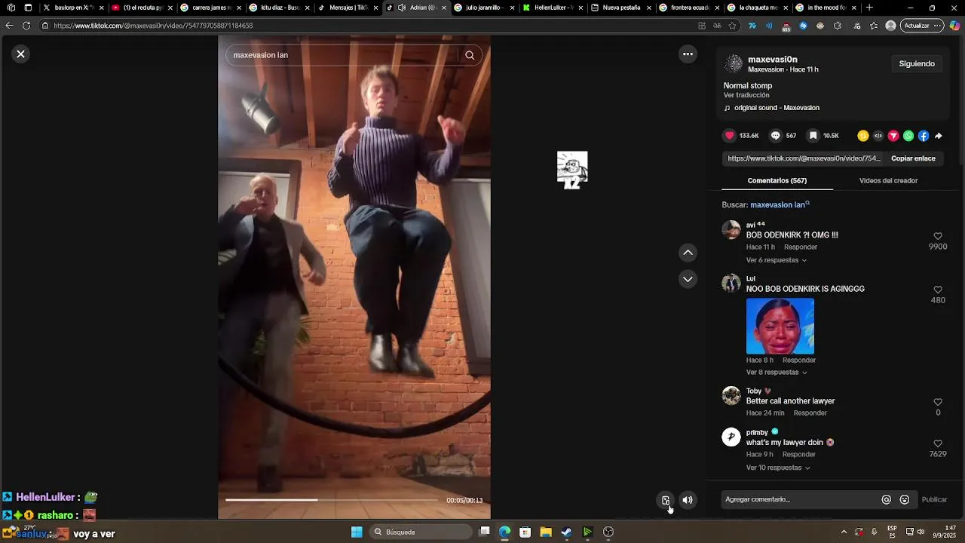Like the video with heart icon
Screen dimensions: 965x543
click(x=729, y=136)
